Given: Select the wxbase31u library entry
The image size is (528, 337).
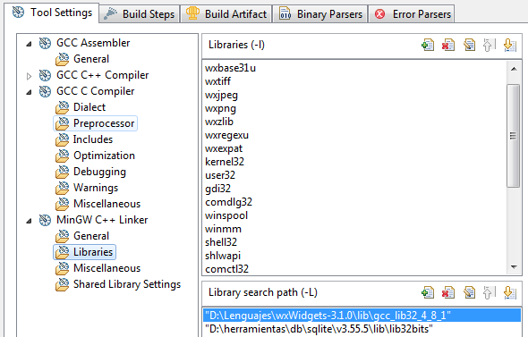Looking at the screenshot, I should (x=230, y=68).
